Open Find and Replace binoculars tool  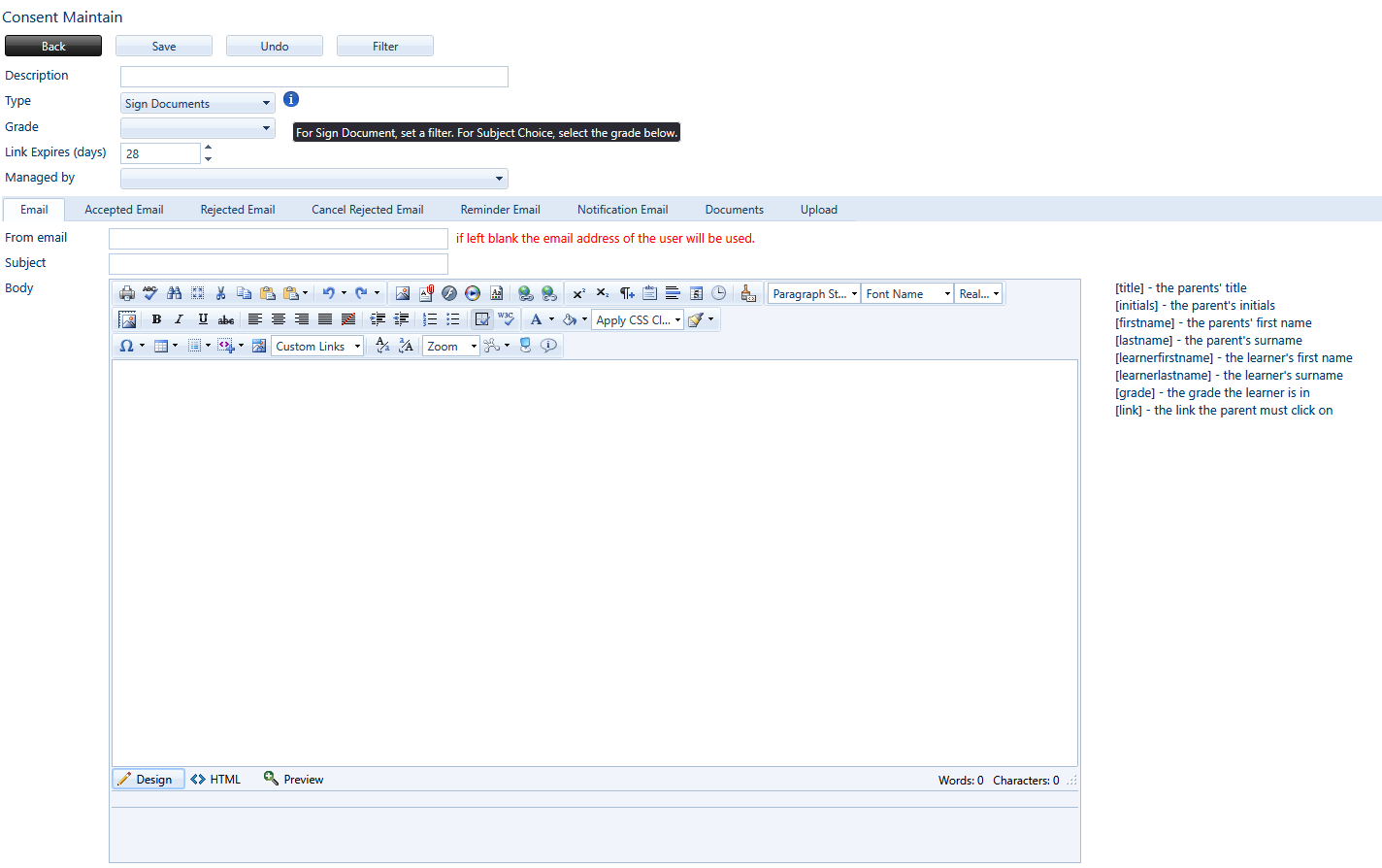pos(174,293)
